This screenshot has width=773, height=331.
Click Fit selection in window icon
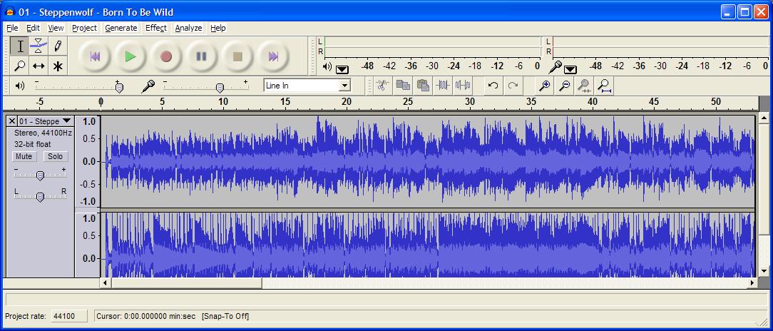[x=584, y=86]
